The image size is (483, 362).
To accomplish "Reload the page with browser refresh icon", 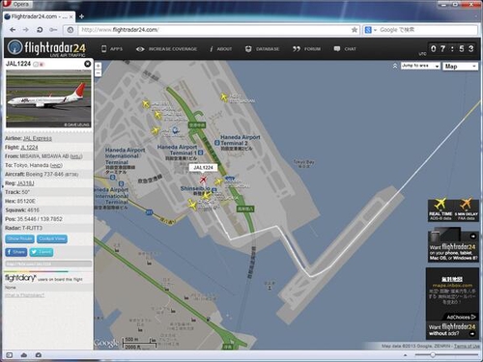I will 40,30.
